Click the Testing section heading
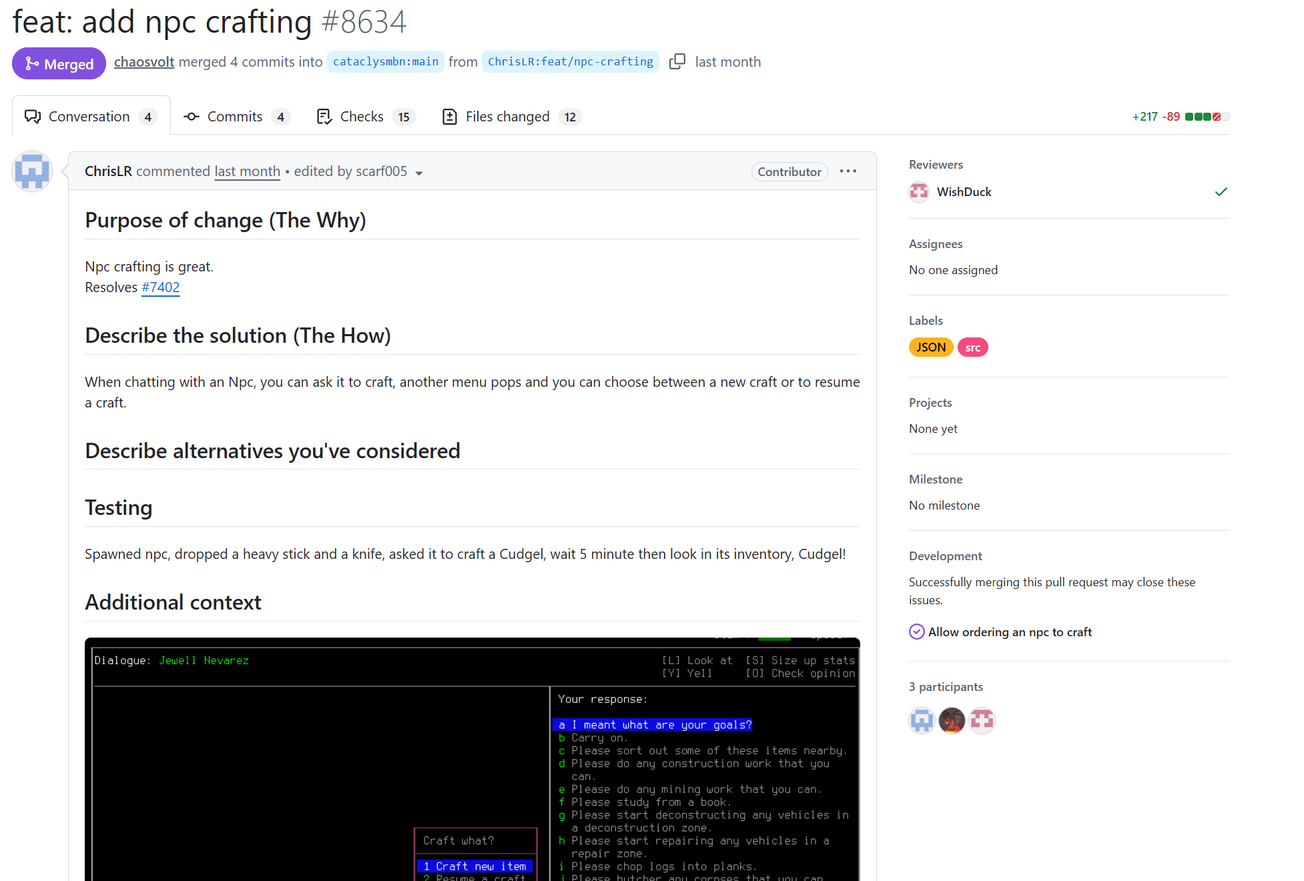 119,508
